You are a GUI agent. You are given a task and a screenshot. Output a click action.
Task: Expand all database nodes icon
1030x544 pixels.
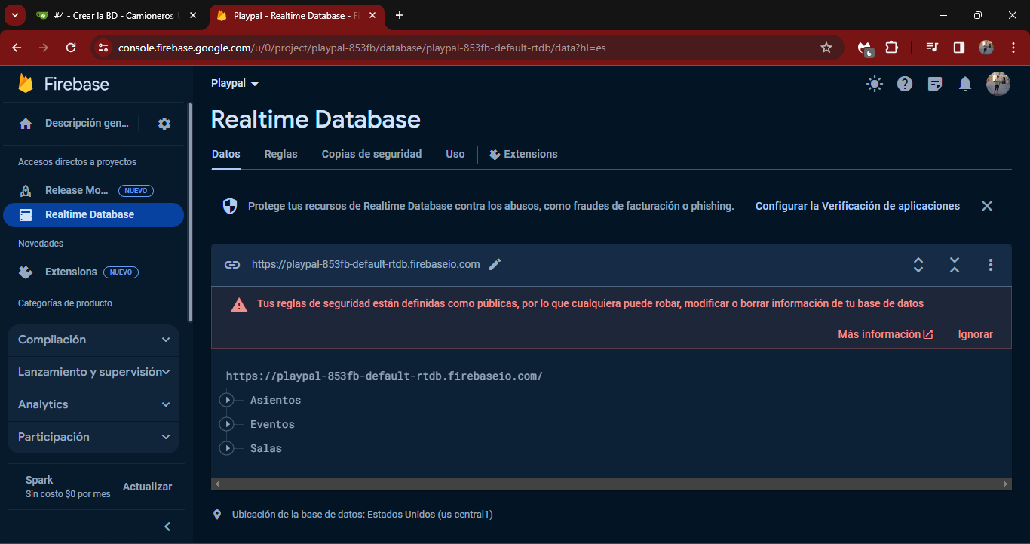click(x=918, y=265)
